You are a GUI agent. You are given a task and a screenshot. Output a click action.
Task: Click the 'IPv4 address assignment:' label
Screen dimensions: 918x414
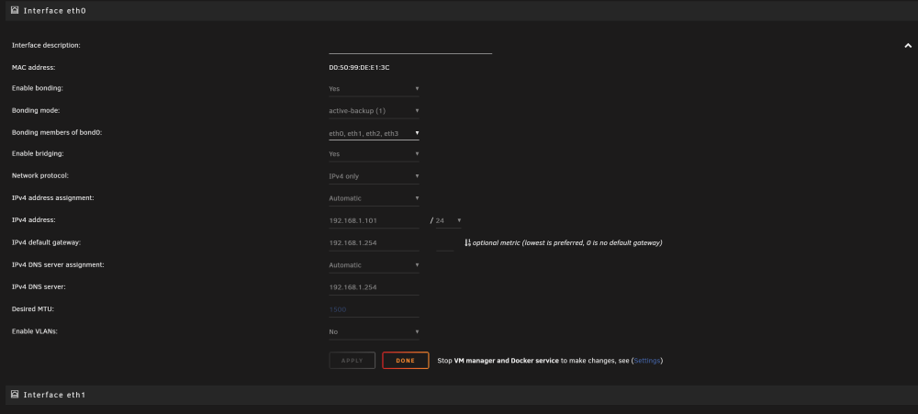[52, 198]
